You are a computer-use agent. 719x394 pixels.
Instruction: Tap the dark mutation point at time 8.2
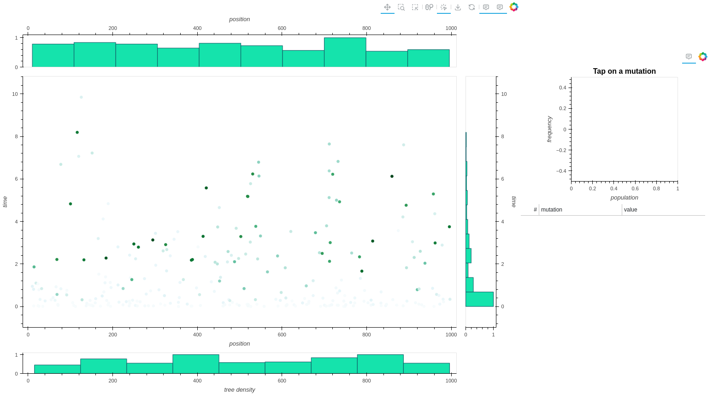tap(77, 132)
